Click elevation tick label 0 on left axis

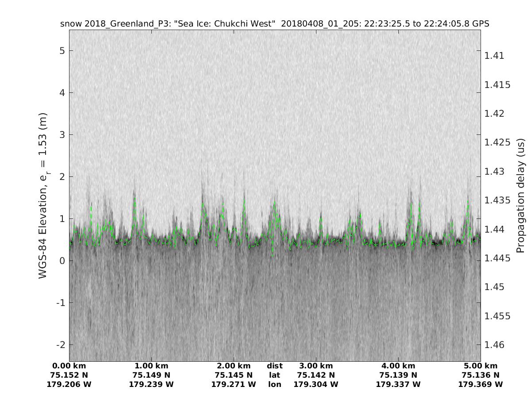62,261
